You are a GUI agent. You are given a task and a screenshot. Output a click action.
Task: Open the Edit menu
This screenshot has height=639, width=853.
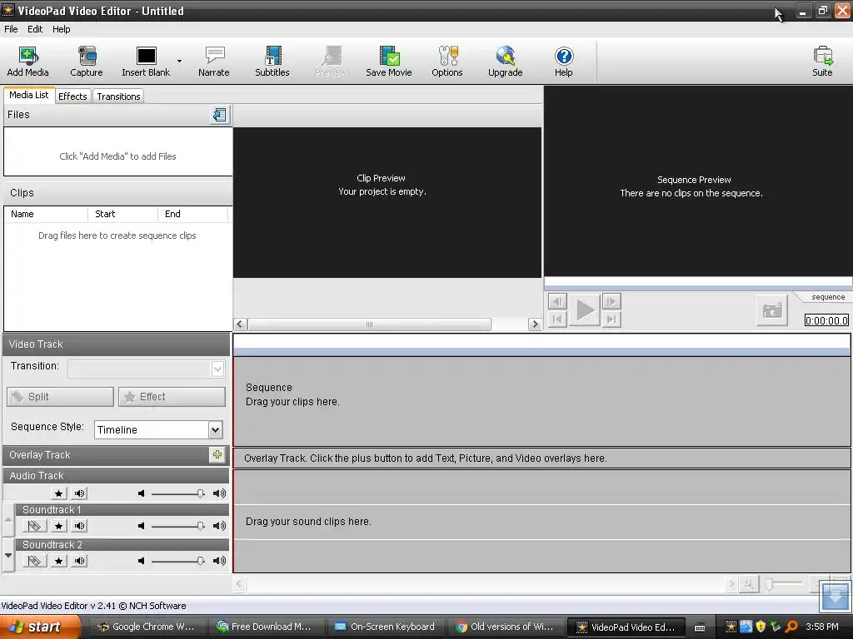35,29
